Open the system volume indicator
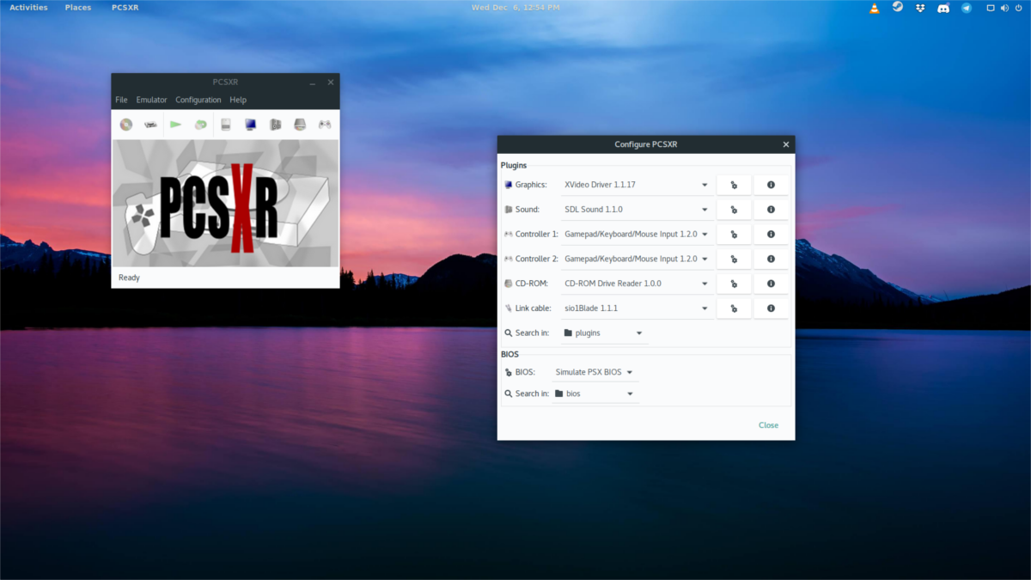1031x580 pixels. coord(1004,8)
